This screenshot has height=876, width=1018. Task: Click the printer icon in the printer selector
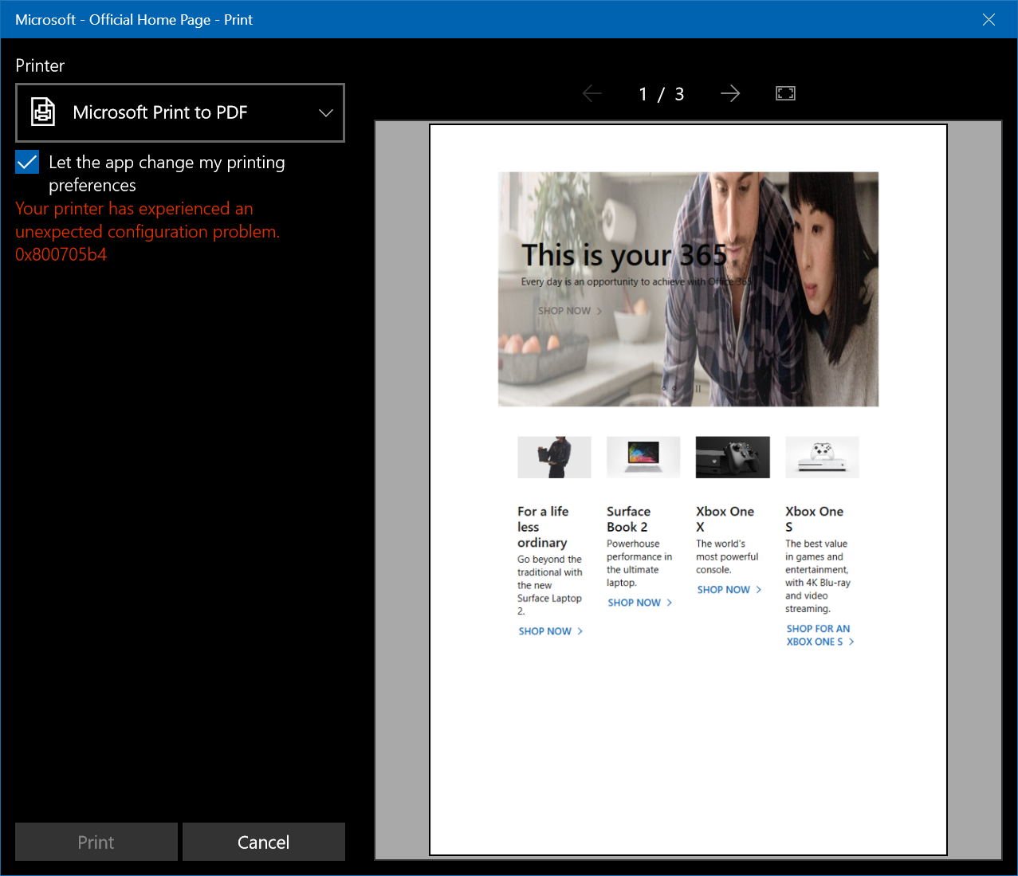(43, 112)
